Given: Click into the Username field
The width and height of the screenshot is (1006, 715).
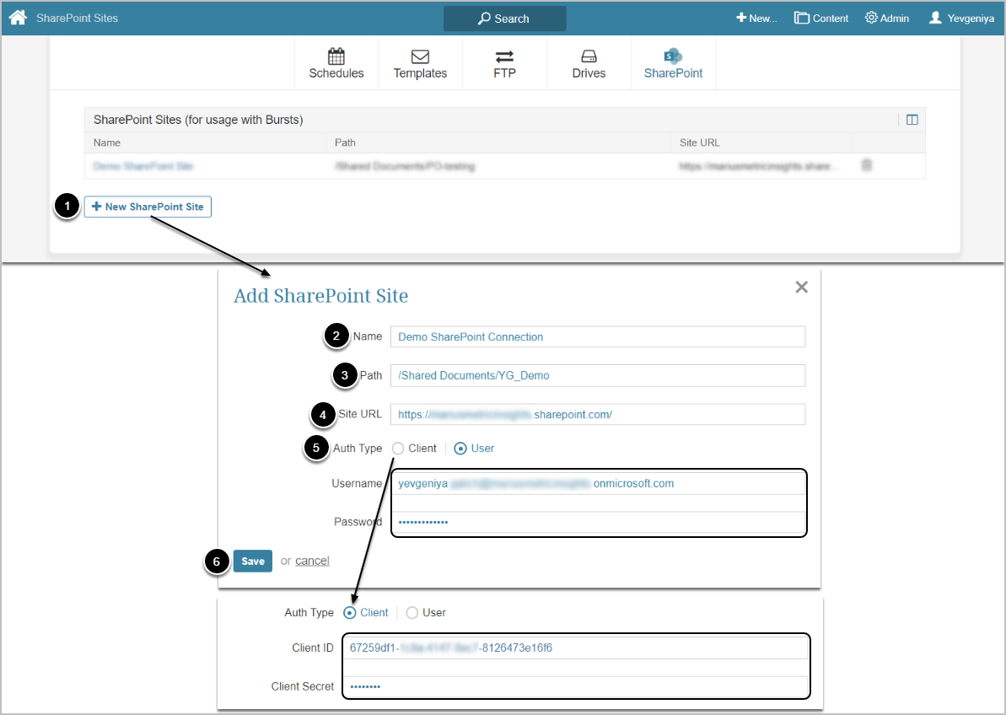Looking at the screenshot, I should pos(599,483).
